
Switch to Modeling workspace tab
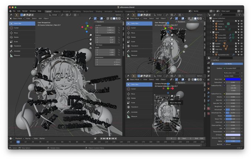tap(57, 12)
